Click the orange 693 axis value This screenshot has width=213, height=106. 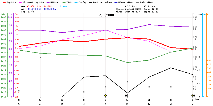coord(208,60)
